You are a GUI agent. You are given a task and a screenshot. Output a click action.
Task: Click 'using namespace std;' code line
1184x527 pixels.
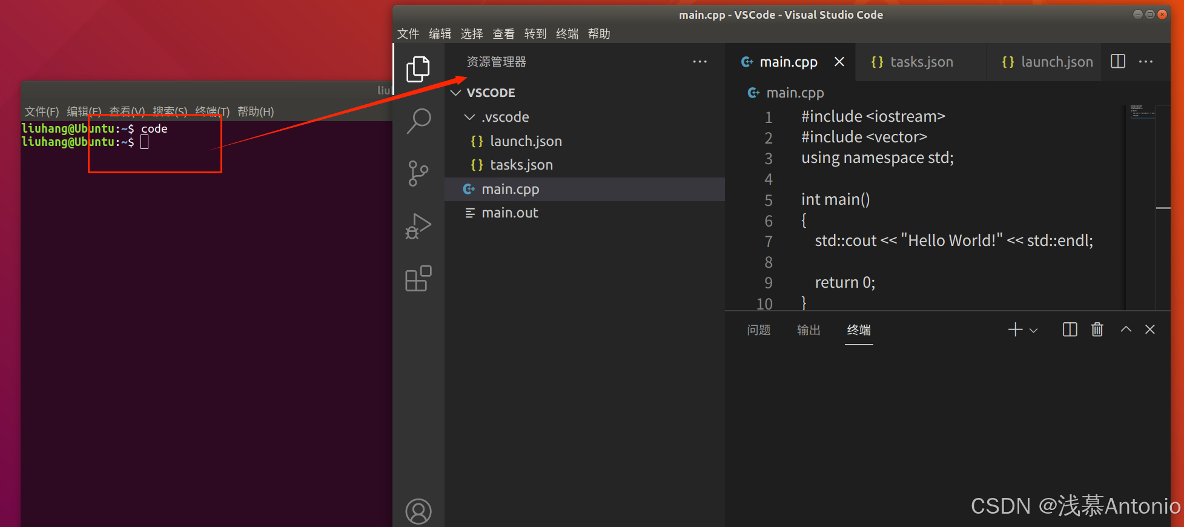pos(878,158)
